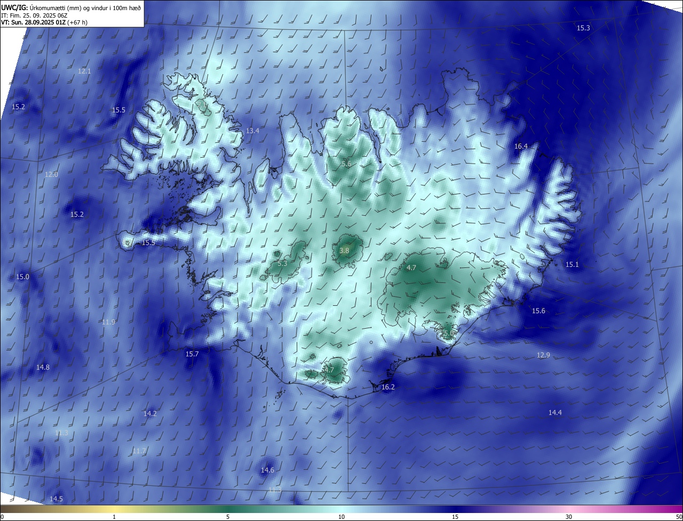Click the 16.4 value label

pyautogui.click(x=521, y=146)
